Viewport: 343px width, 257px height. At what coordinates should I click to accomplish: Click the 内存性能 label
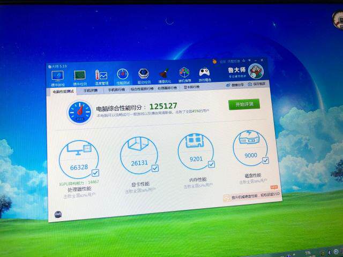198,180
